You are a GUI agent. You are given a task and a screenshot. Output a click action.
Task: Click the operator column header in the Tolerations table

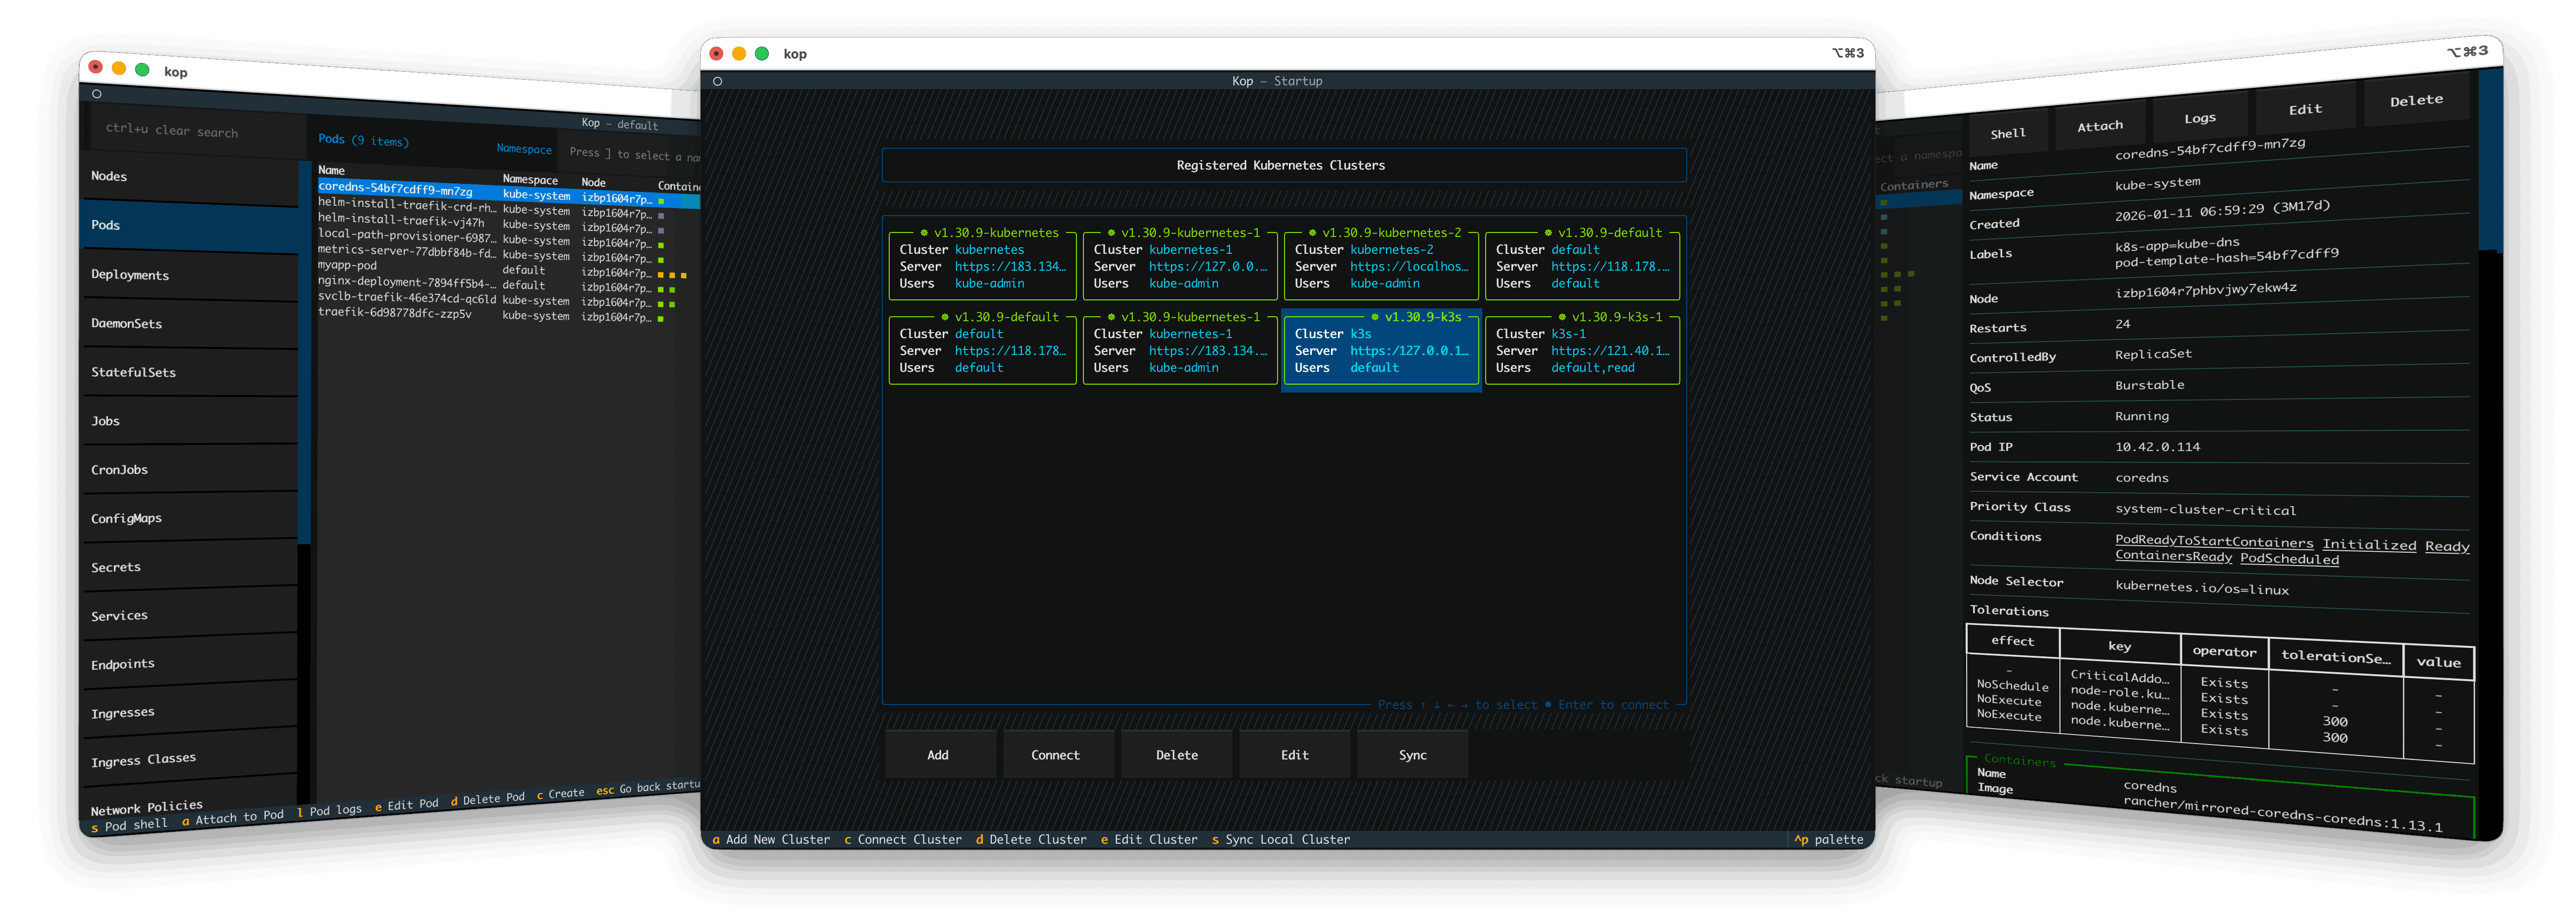2224,652
